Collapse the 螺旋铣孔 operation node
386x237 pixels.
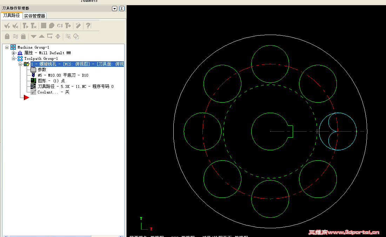[20, 64]
